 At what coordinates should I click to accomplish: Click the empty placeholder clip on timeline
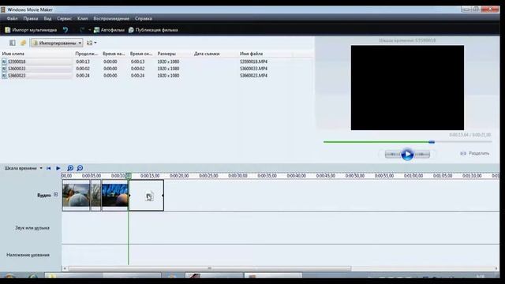click(146, 195)
